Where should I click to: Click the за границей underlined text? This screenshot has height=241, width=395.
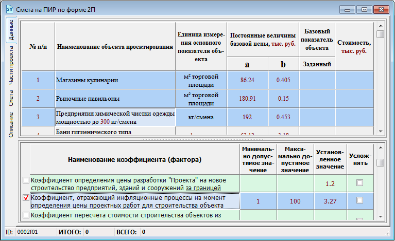click(203, 188)
